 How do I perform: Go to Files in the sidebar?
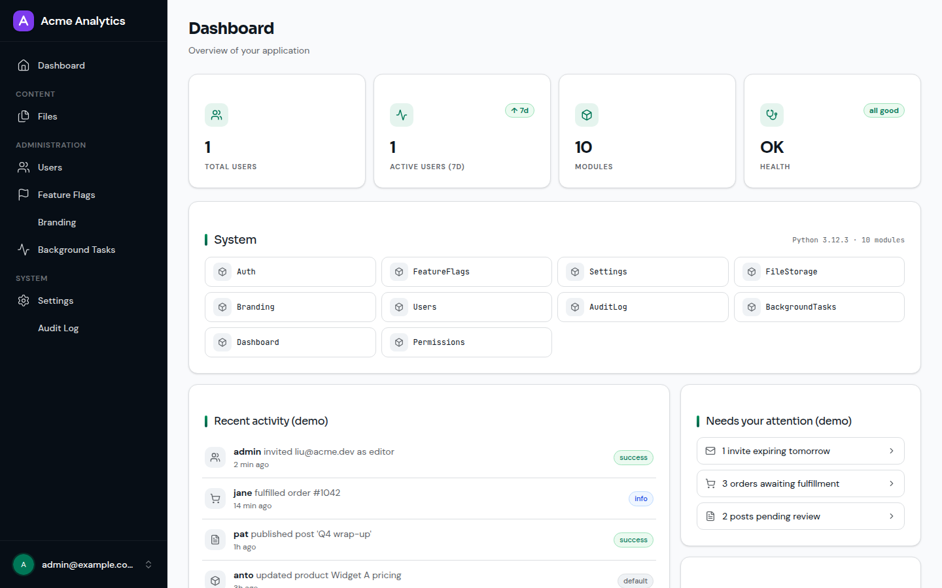[x=84, y=116]
